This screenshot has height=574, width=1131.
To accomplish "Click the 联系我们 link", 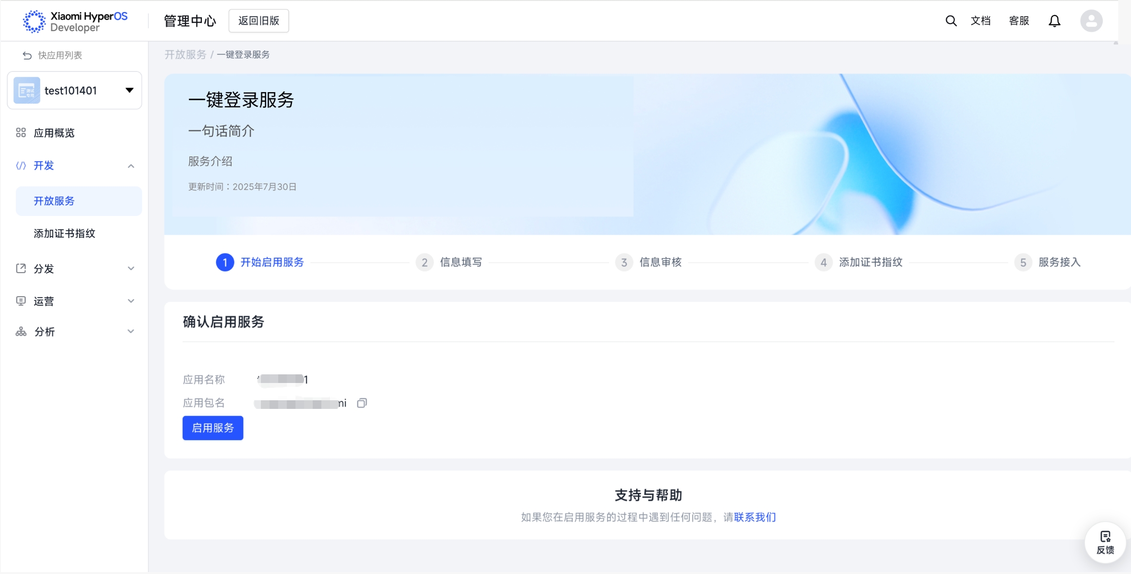I will [x=754, y=517].
